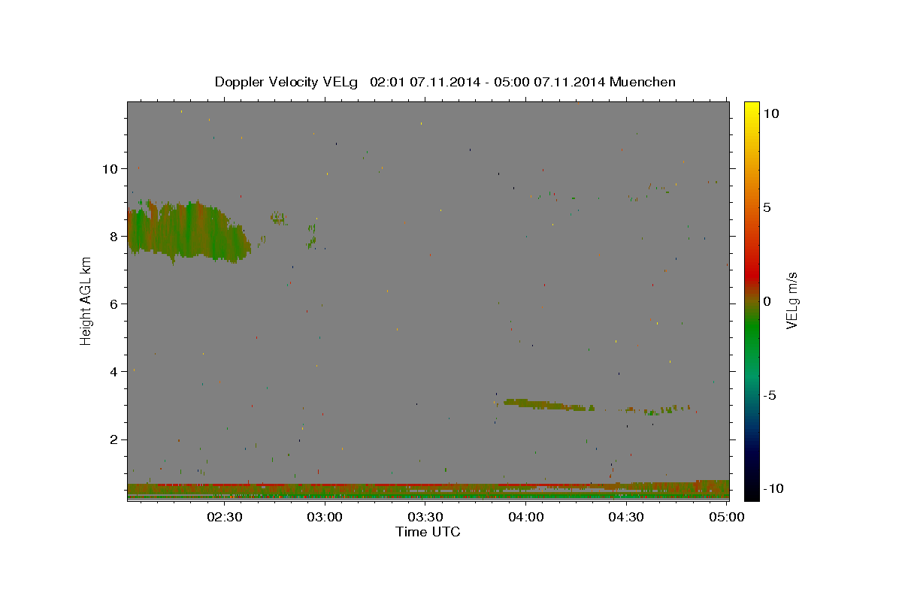Click the plot title 'Doppler Velocity VELg'
Image resolution: width=902 pixels, height=601 pixels.
[287, 82]
